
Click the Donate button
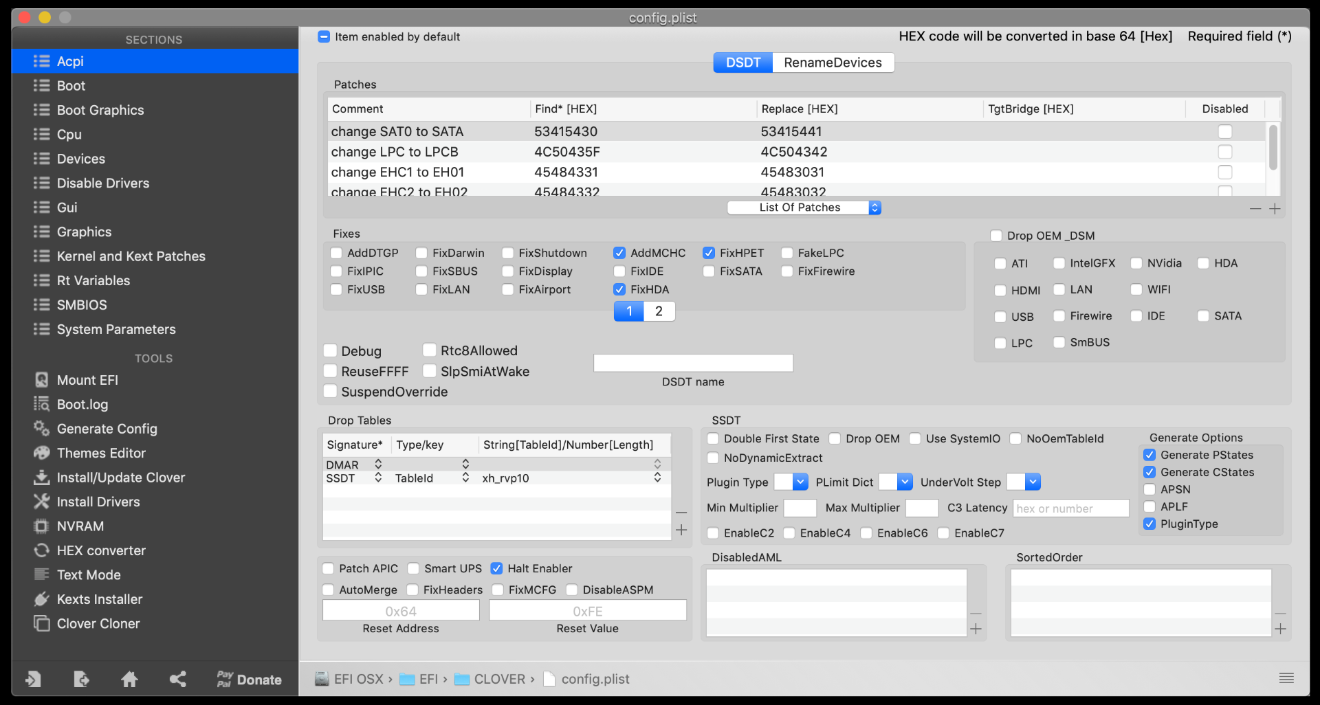click(250, 680)
